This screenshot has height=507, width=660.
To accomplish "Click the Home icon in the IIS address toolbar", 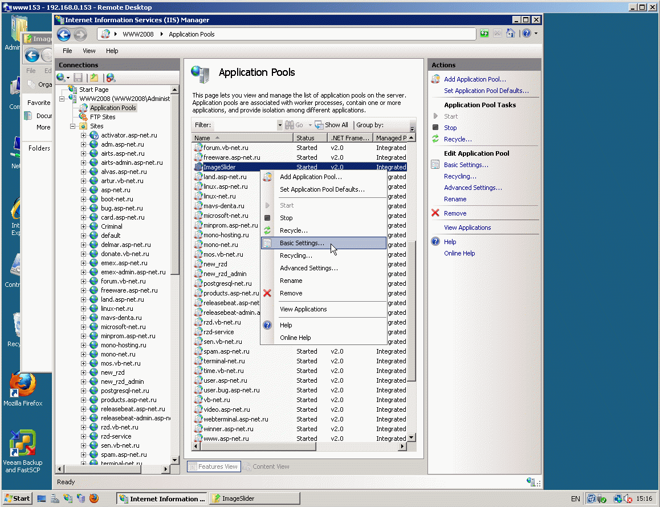I will (x=510, y=33).
